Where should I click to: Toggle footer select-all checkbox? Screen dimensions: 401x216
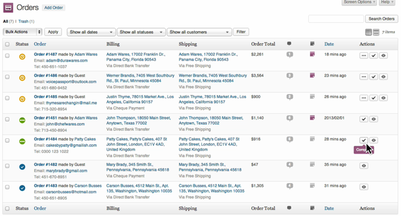tap(7, 209)
